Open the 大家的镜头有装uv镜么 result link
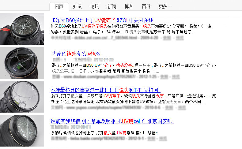The image size is (242, 149). point(76,54)
